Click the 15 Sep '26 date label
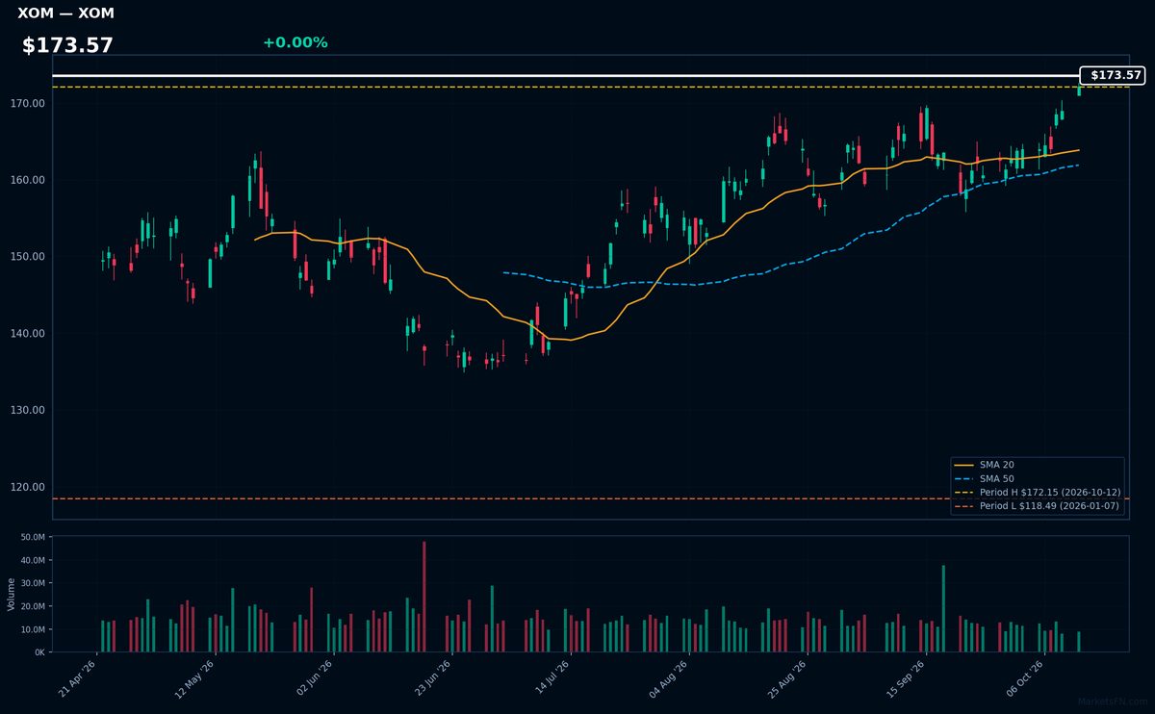This screenshot has height=714, width=1155. (907, 678)
